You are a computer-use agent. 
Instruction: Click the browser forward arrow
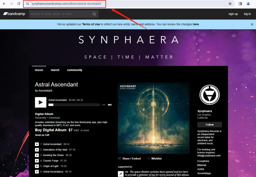pyautogui.click(x=12, y=4)
